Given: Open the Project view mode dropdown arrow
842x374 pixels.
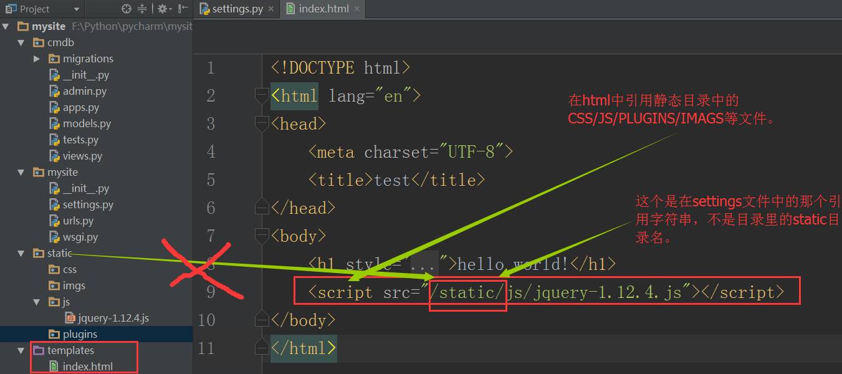Looking at the screenshot, I should [x=77, y=9].
